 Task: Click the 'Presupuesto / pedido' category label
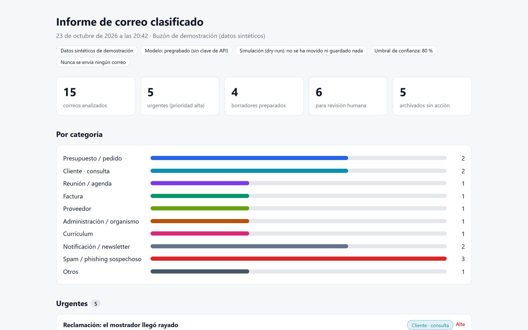click(92, 158)
